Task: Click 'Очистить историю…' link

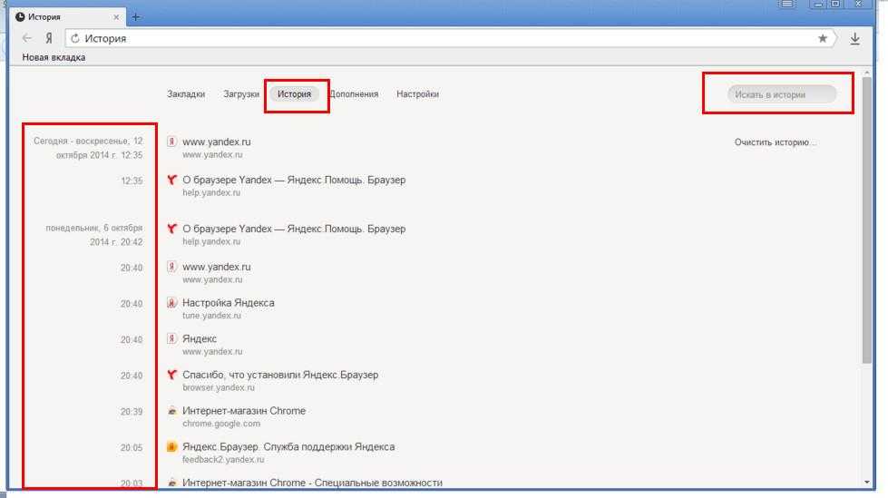Action: click(x=776, y=142)
